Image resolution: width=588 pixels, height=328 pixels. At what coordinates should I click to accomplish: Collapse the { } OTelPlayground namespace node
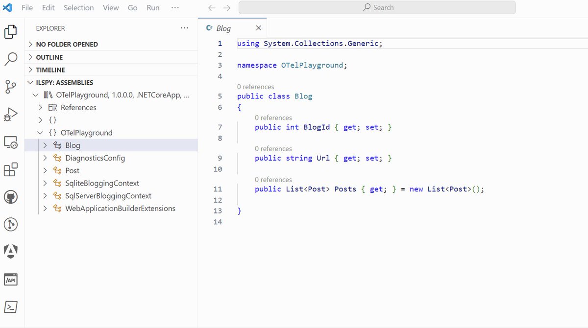pyautogui.click(x=40, y=133)
